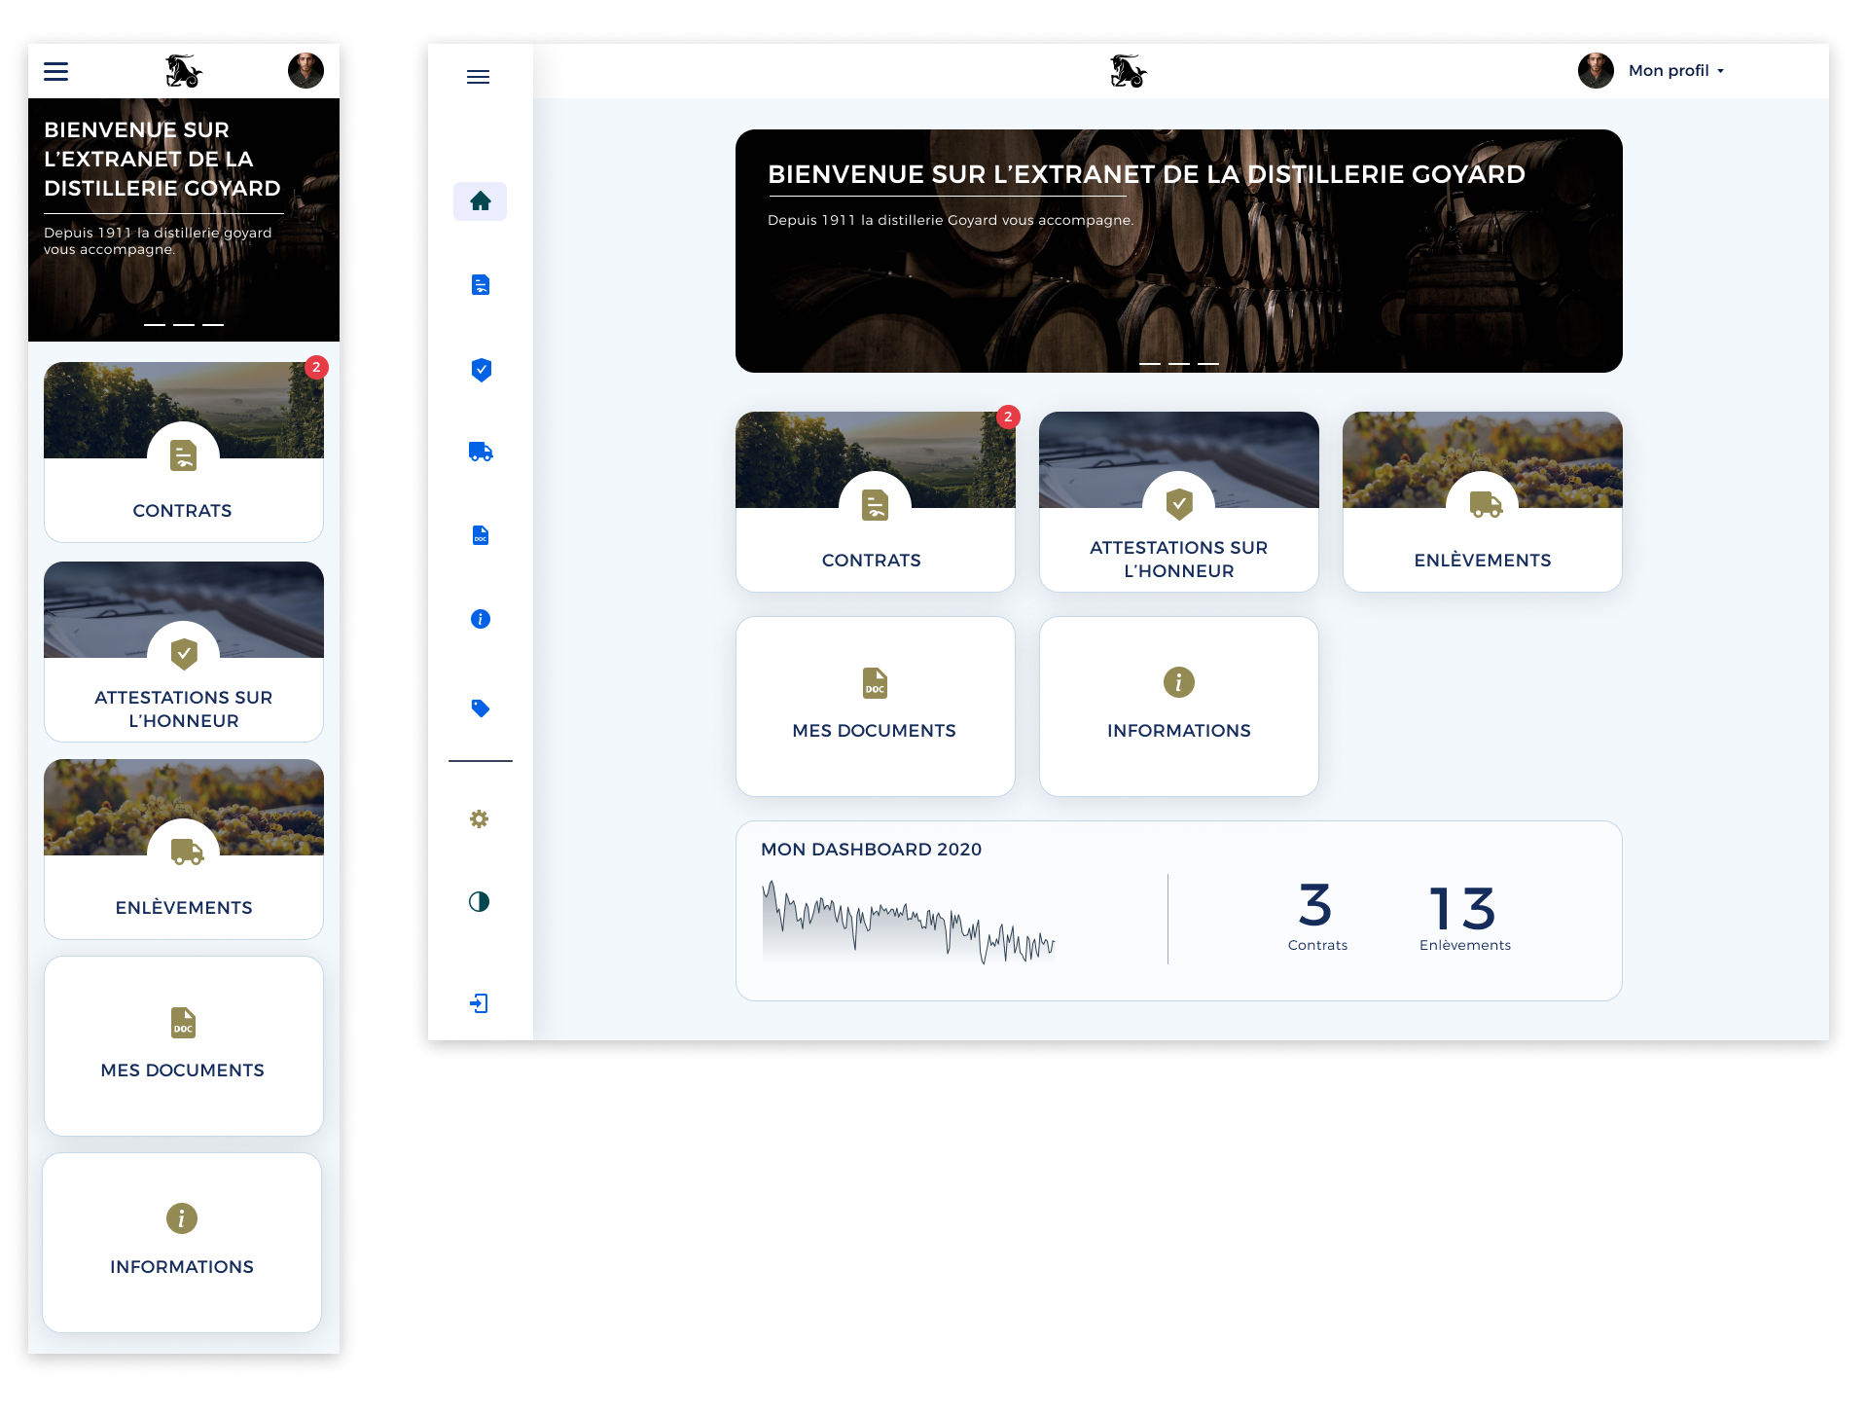This screenshot has height=1415, width=1868.
Task: Open the price tag icon in the sidebar
Action: [481, 707]
